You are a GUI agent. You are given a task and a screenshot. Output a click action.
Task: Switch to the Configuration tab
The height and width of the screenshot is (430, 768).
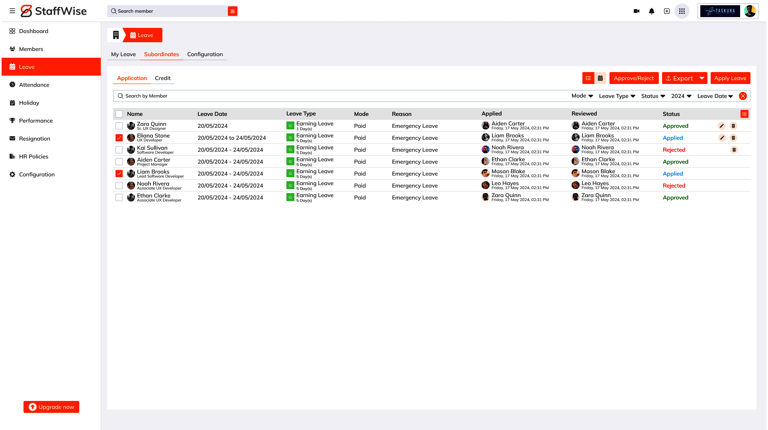pos(205,54)
